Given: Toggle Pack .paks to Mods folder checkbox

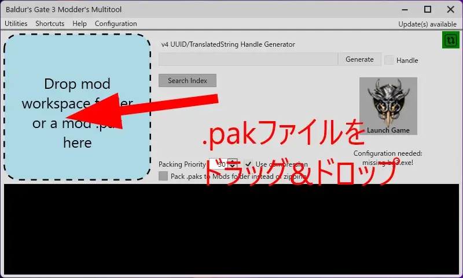Looking at the screenshot, I should point(163,176).
